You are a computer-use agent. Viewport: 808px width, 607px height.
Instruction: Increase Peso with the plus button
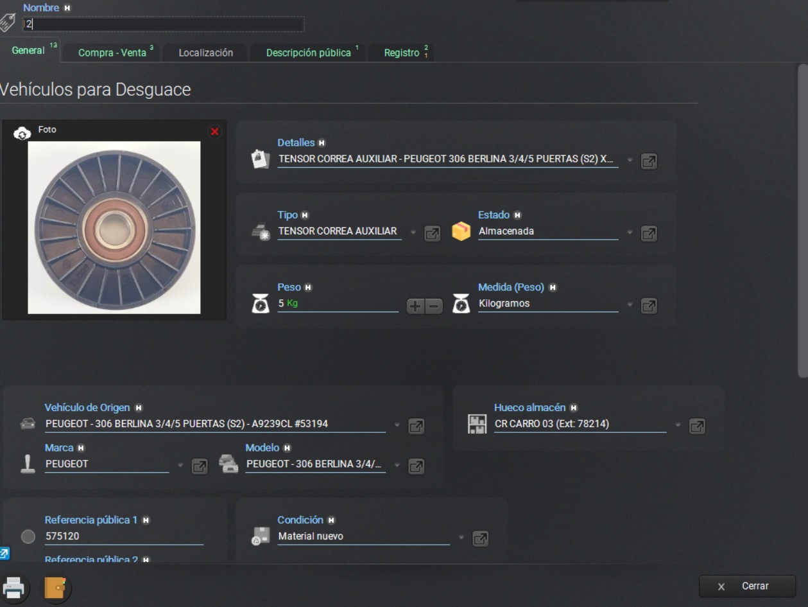click(x=415, y=306)
